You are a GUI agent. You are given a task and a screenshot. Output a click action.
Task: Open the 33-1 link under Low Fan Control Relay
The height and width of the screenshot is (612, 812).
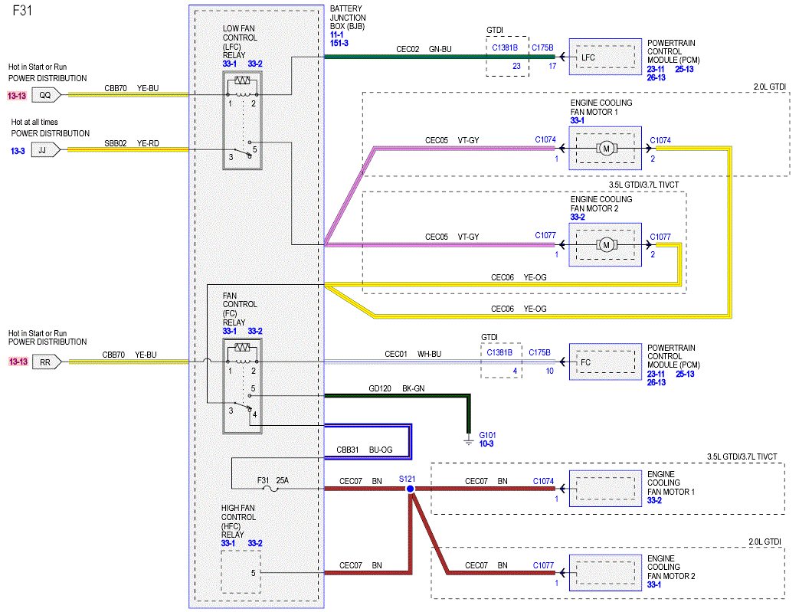[x=229, y=64]
